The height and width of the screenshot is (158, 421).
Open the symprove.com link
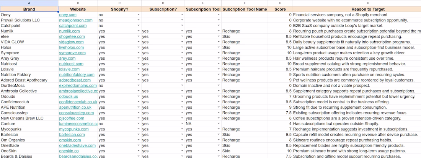tap(72, 53)
